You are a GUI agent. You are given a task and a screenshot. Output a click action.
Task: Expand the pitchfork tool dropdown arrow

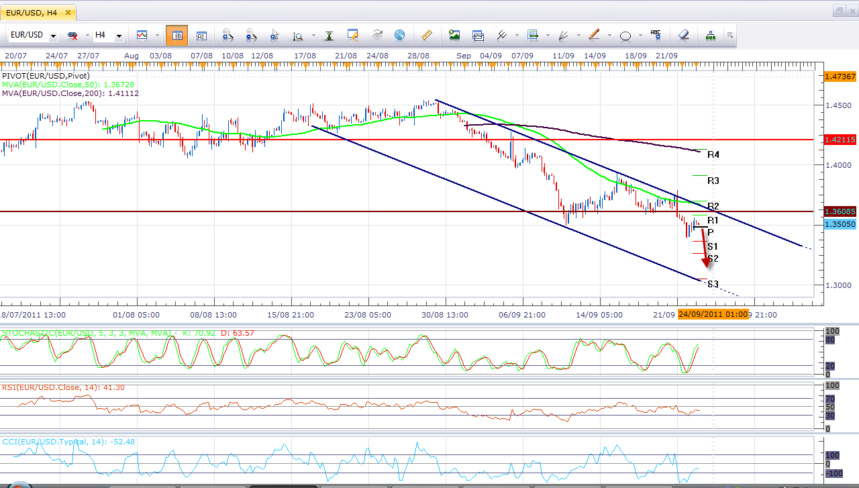tap(515, 36)
